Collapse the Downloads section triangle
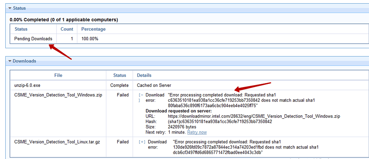 pos(10,61)
